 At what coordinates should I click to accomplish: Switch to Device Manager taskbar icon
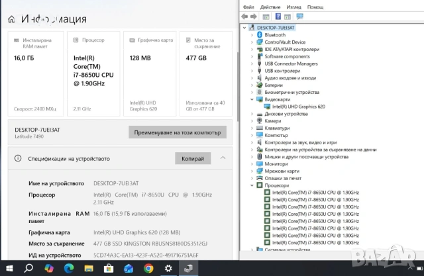[188, 268]
